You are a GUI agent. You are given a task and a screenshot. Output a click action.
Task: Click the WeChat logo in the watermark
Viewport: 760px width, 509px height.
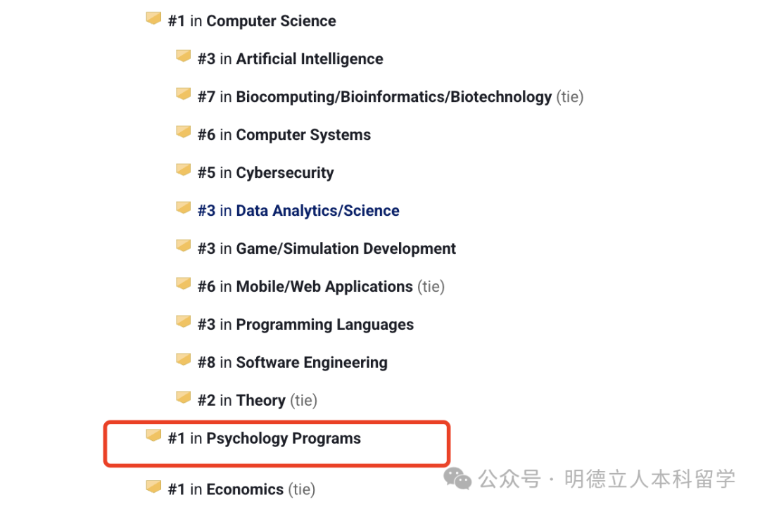click(x=457, y=479)
